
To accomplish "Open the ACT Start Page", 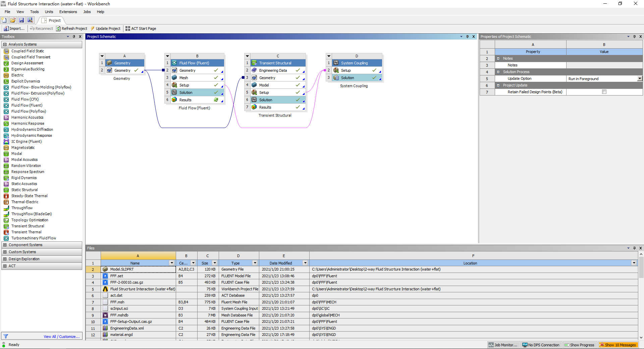I will 141,28.
